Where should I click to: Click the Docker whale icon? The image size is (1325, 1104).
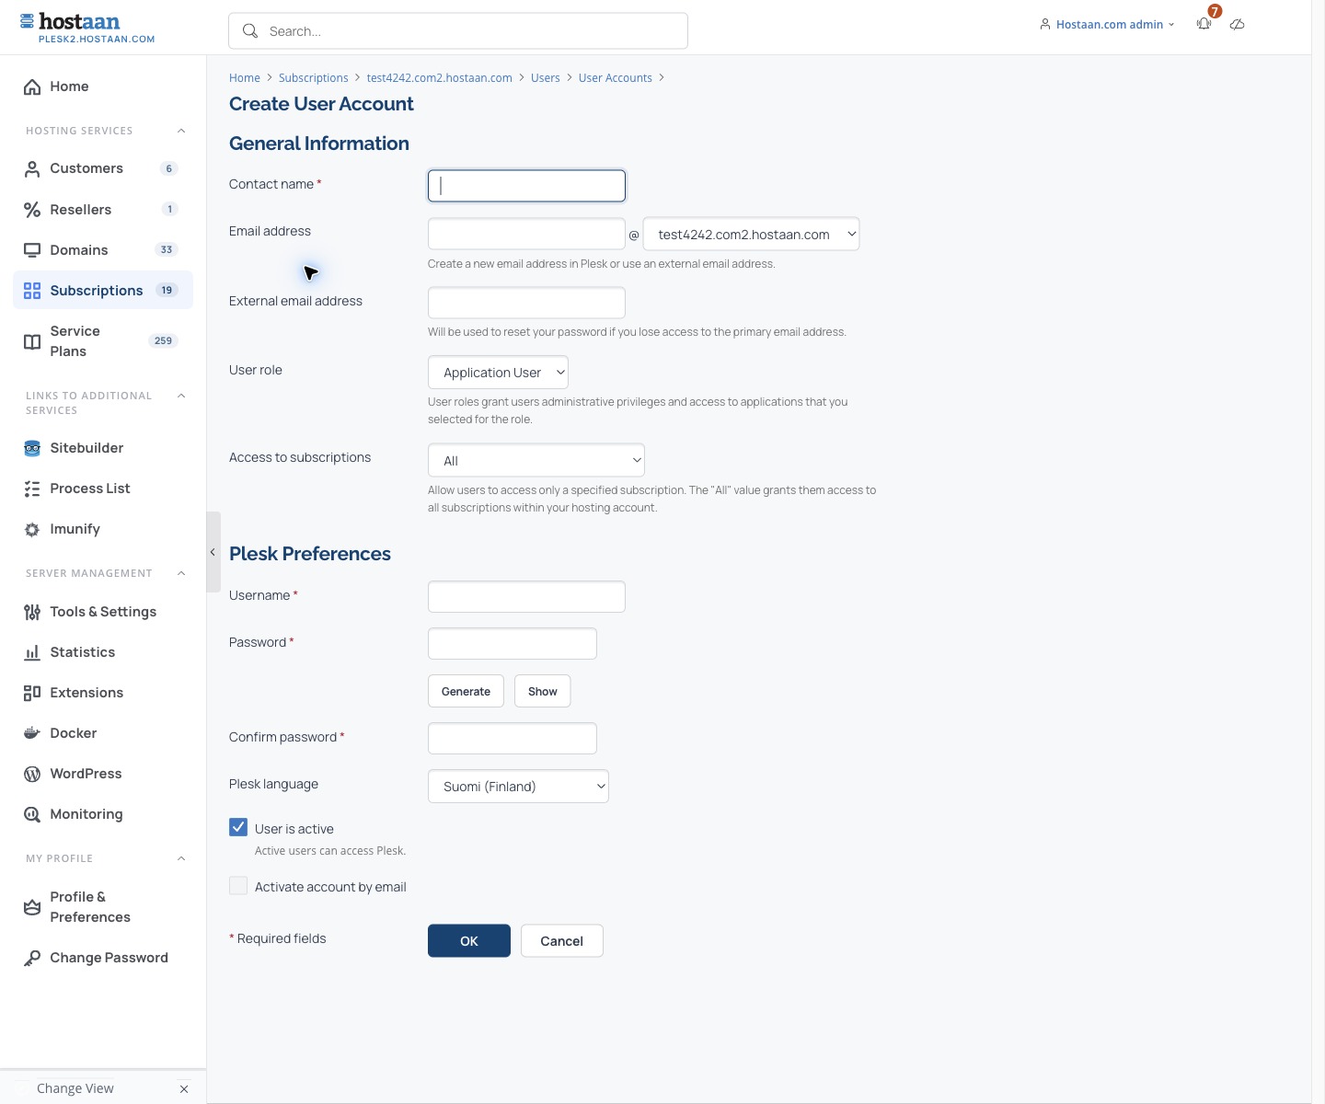click(32, 733)
